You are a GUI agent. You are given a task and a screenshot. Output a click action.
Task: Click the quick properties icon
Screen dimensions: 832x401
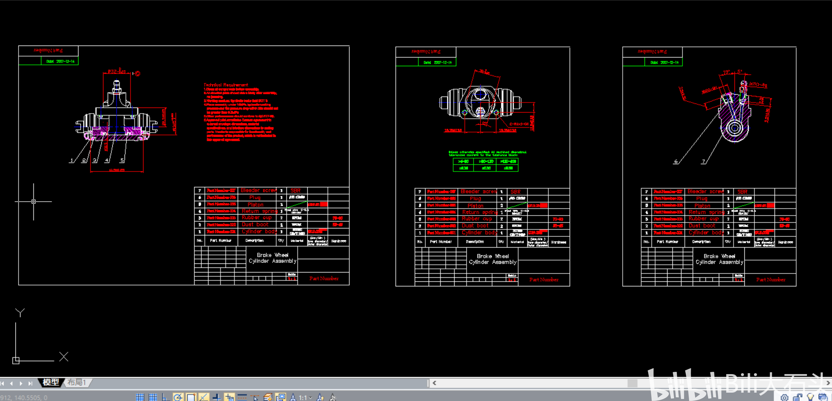[x=268, y=397]
